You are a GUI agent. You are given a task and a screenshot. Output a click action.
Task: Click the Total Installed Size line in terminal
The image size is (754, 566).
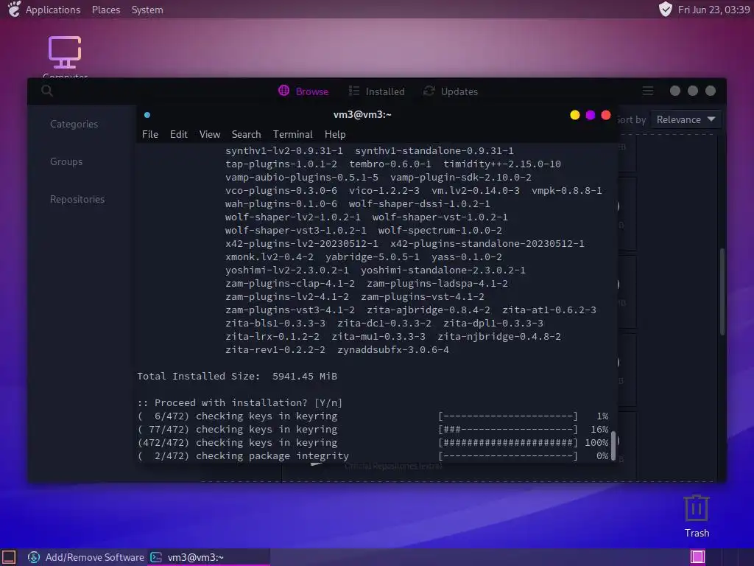point(237,377)
